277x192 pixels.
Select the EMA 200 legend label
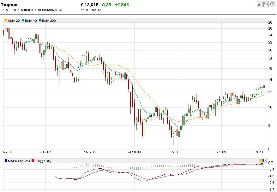click(x=49, y=20)
